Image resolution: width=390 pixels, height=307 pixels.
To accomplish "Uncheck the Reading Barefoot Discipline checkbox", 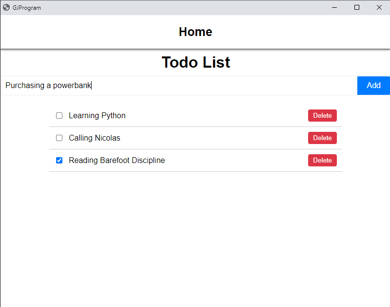I will [x=59, y=161].
